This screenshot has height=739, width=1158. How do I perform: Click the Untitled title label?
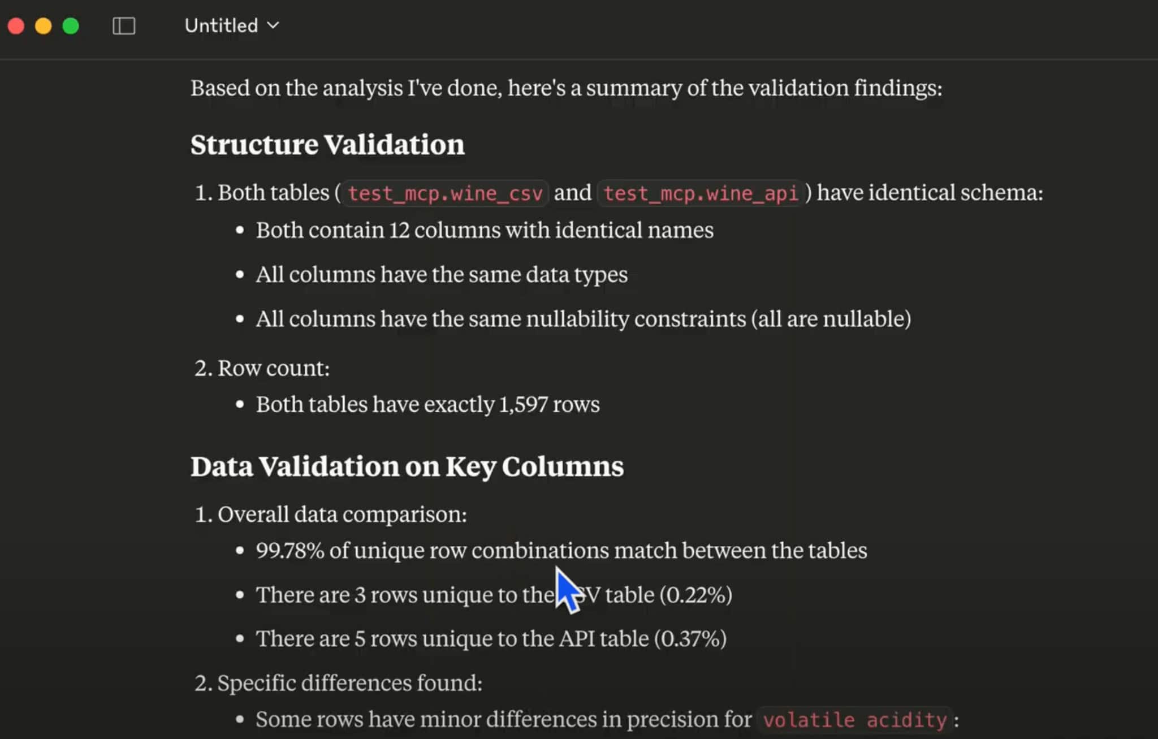click(221, 26)
